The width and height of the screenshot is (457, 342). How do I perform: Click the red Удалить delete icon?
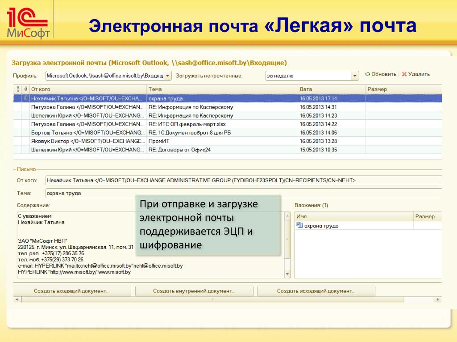(x=404, y=74)
